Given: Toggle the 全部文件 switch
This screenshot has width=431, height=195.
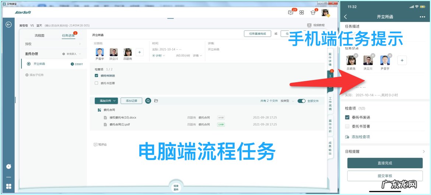Looking at the screenshot, I should coord(302,101).
